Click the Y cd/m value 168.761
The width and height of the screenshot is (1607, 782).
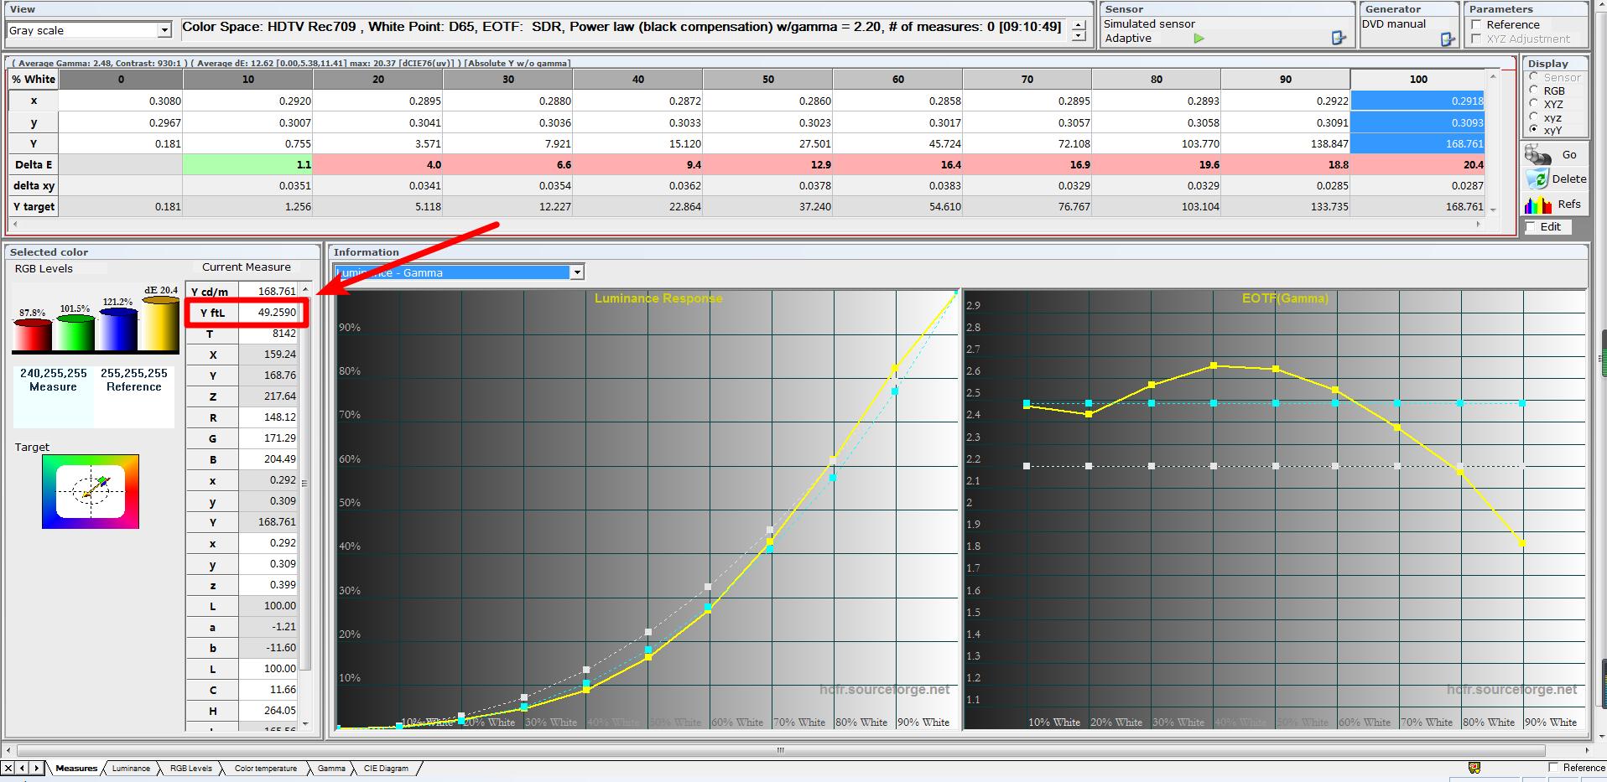pos(268,292)
